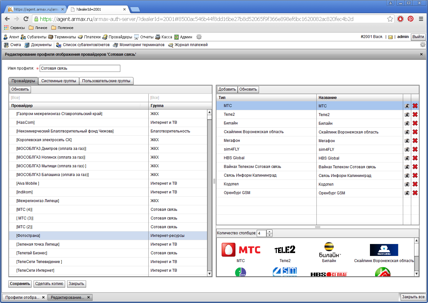Click the second toolbar's gear icon
This screenshot has width=428, height=303.
click(x=423, y=45)
